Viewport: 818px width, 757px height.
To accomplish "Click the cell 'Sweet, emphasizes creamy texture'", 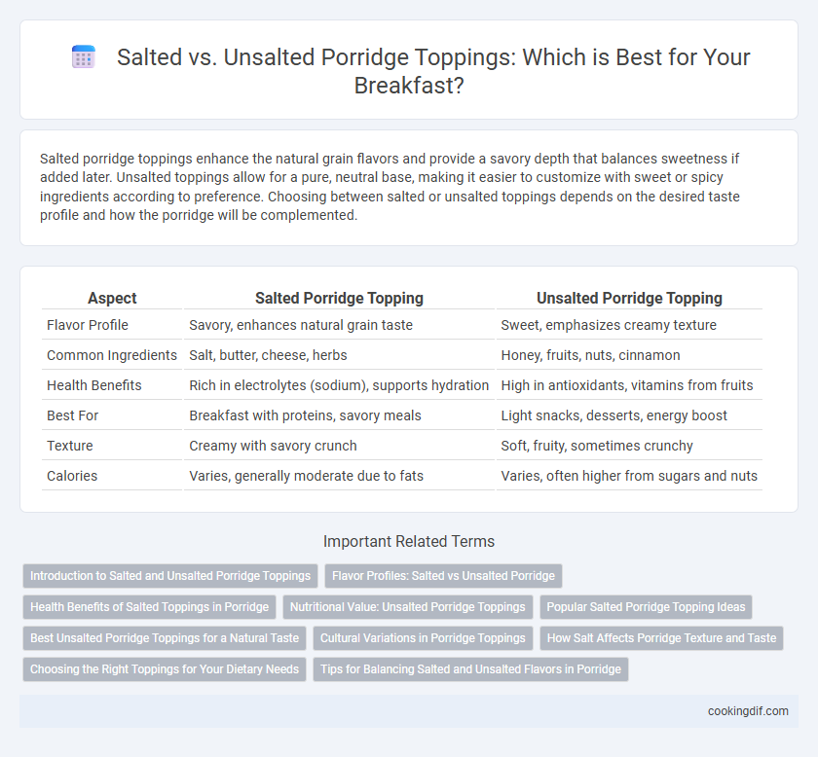I will coord(629,325).
